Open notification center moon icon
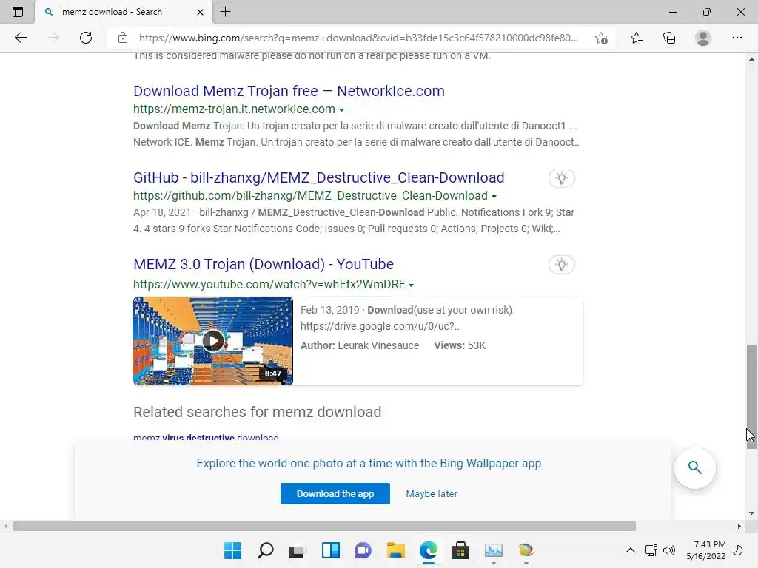 click(738, 550)
